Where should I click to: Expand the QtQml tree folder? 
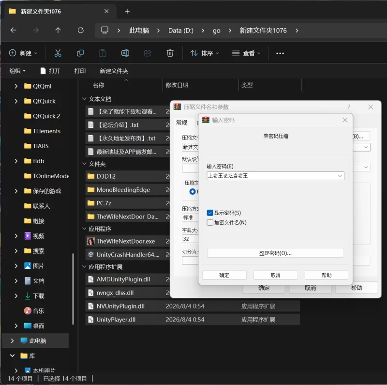pyautogui.click(x=16, y=86)
